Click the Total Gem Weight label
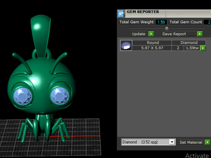This screenshot has height=158, width=211. coord(136,22)
